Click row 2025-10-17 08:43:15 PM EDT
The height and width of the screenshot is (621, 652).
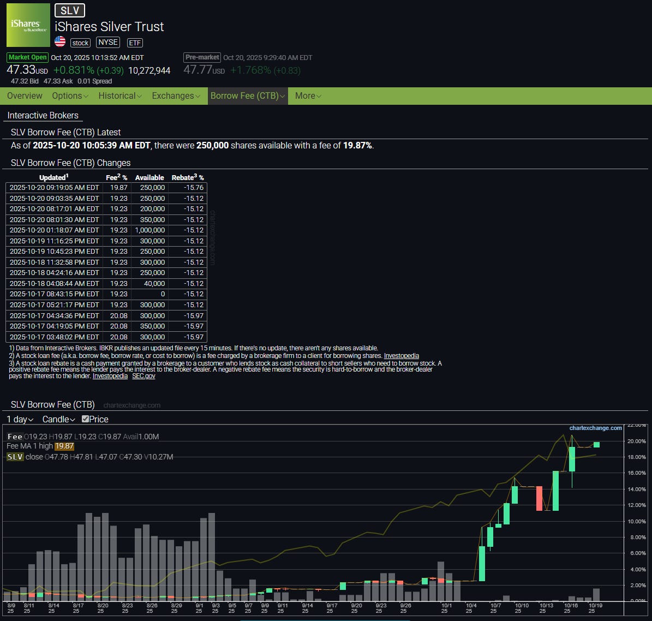coord(106,294)
